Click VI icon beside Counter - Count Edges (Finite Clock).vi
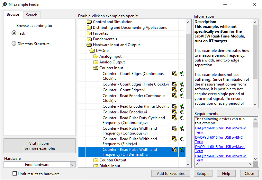The image size is (262, 180). coord(175,84)
